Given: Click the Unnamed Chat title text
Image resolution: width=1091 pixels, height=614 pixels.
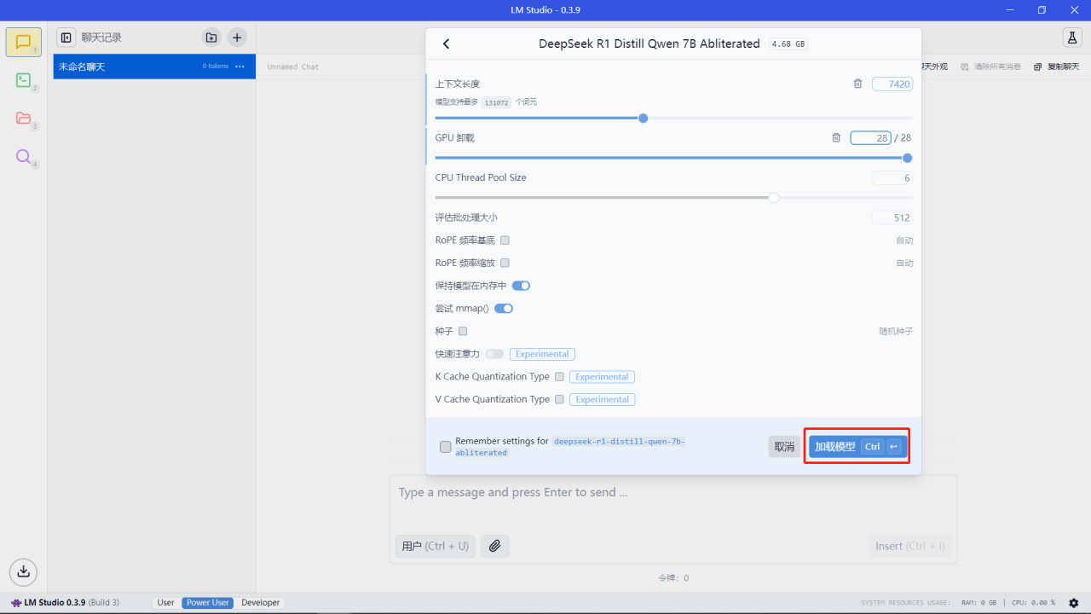Looking at the screenshot, I should pyautogui.click(x=293, y=67).
